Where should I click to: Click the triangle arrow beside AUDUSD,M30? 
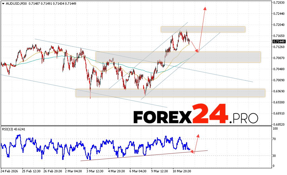(x=3, y=3)
